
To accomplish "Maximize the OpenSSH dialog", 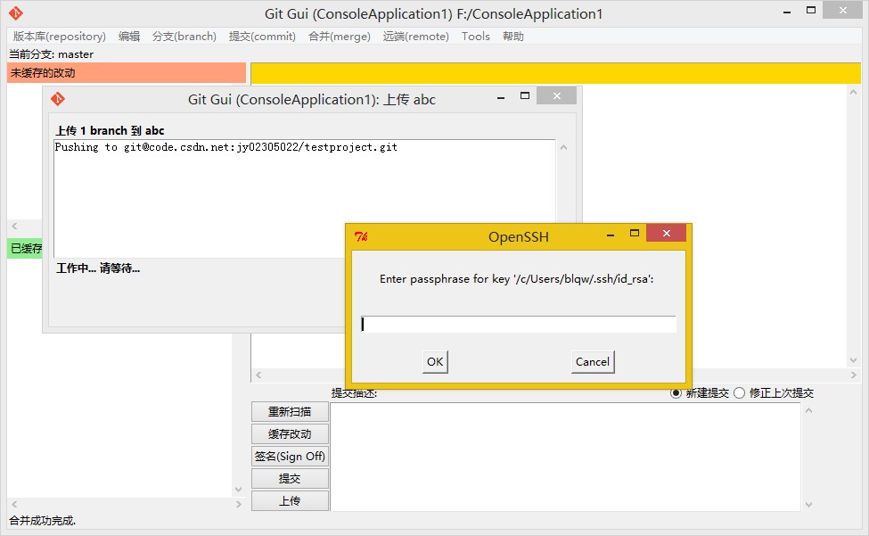I will (x=635, y=234).
